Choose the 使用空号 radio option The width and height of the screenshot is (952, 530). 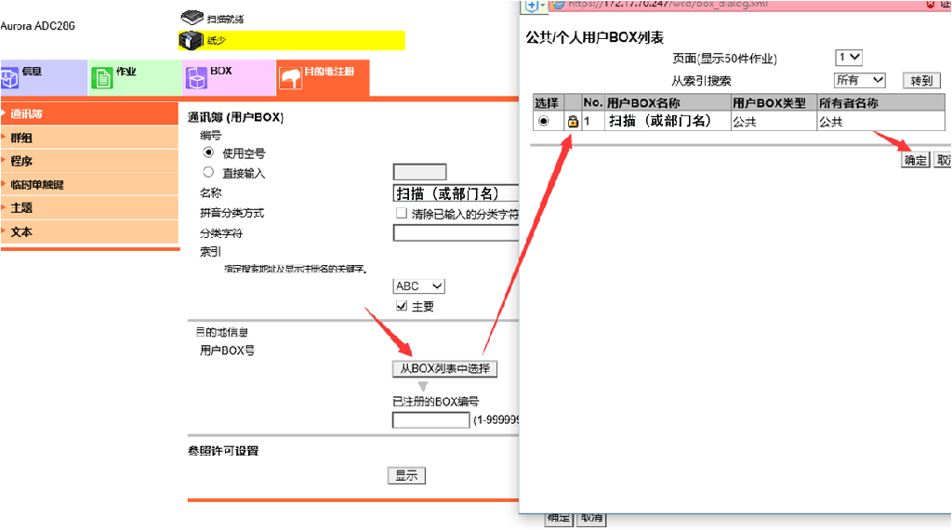(208, 152)
